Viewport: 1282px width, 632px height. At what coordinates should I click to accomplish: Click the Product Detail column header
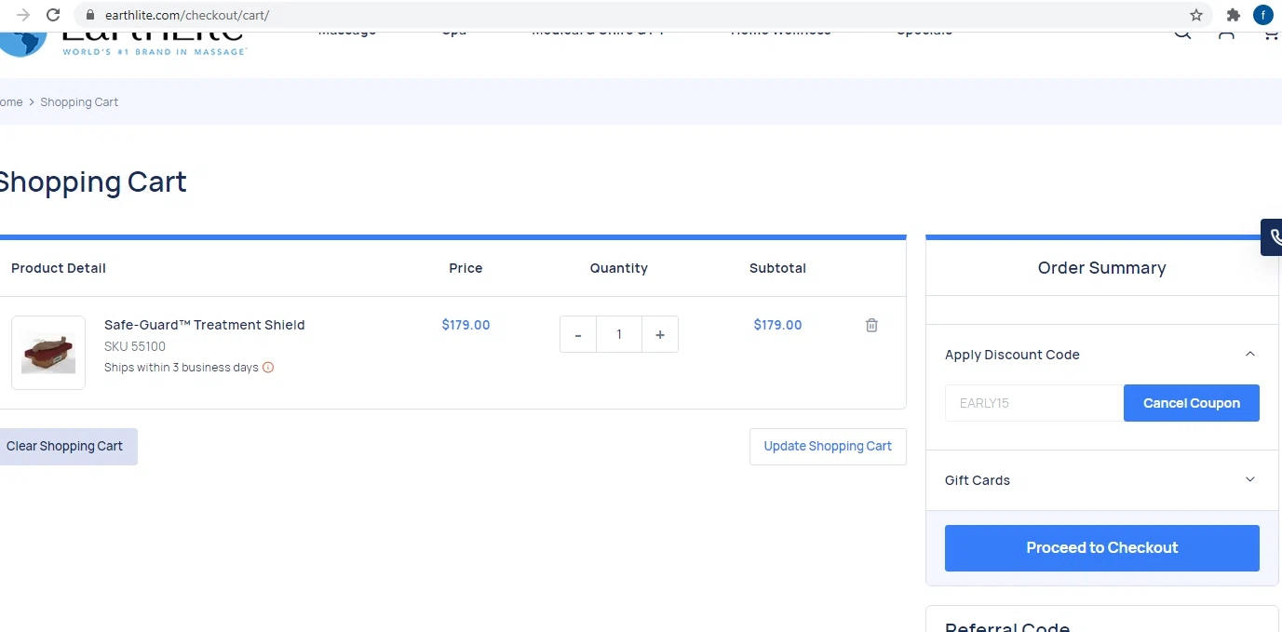point(59,268)
